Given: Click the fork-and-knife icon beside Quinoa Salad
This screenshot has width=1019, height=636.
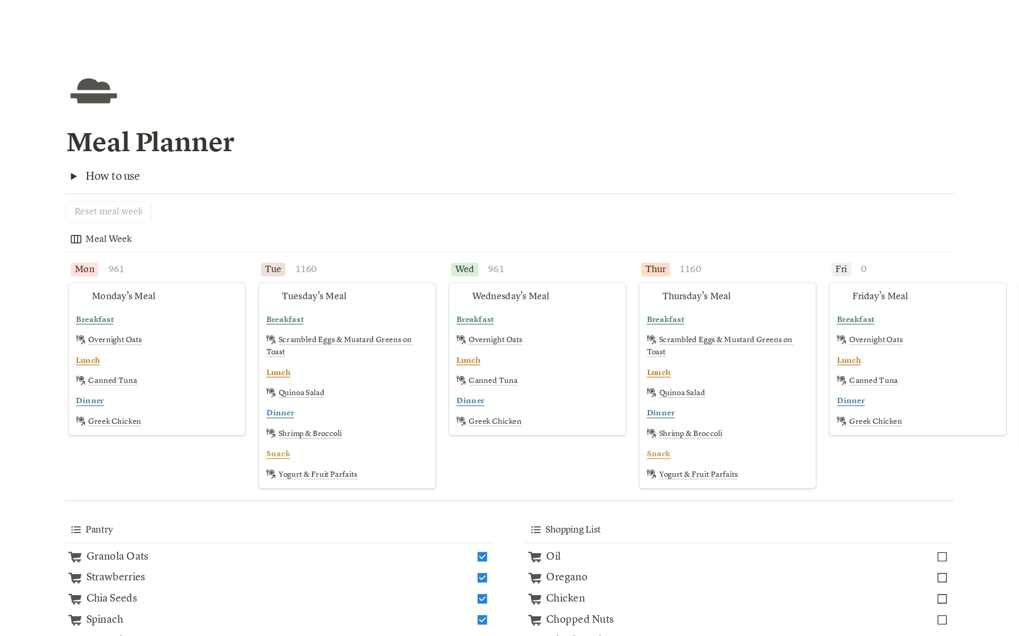Looking at the screenshot, I should (x=271, y=393).
